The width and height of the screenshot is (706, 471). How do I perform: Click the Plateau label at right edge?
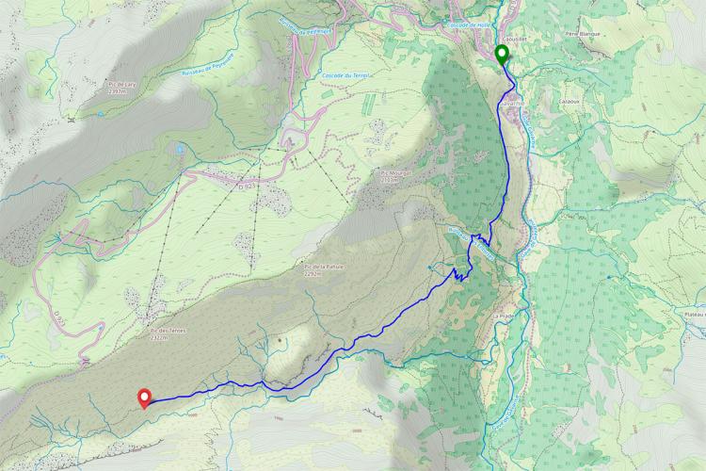coord(695,314)
